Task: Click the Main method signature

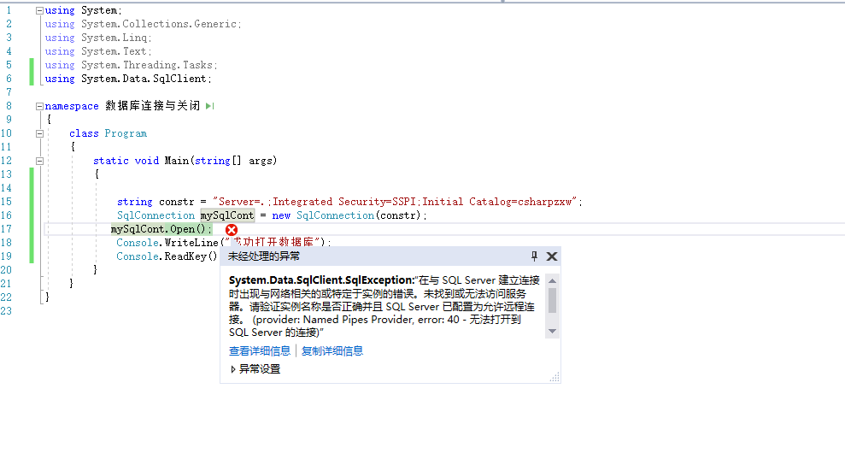Action: tap(185, 161)
